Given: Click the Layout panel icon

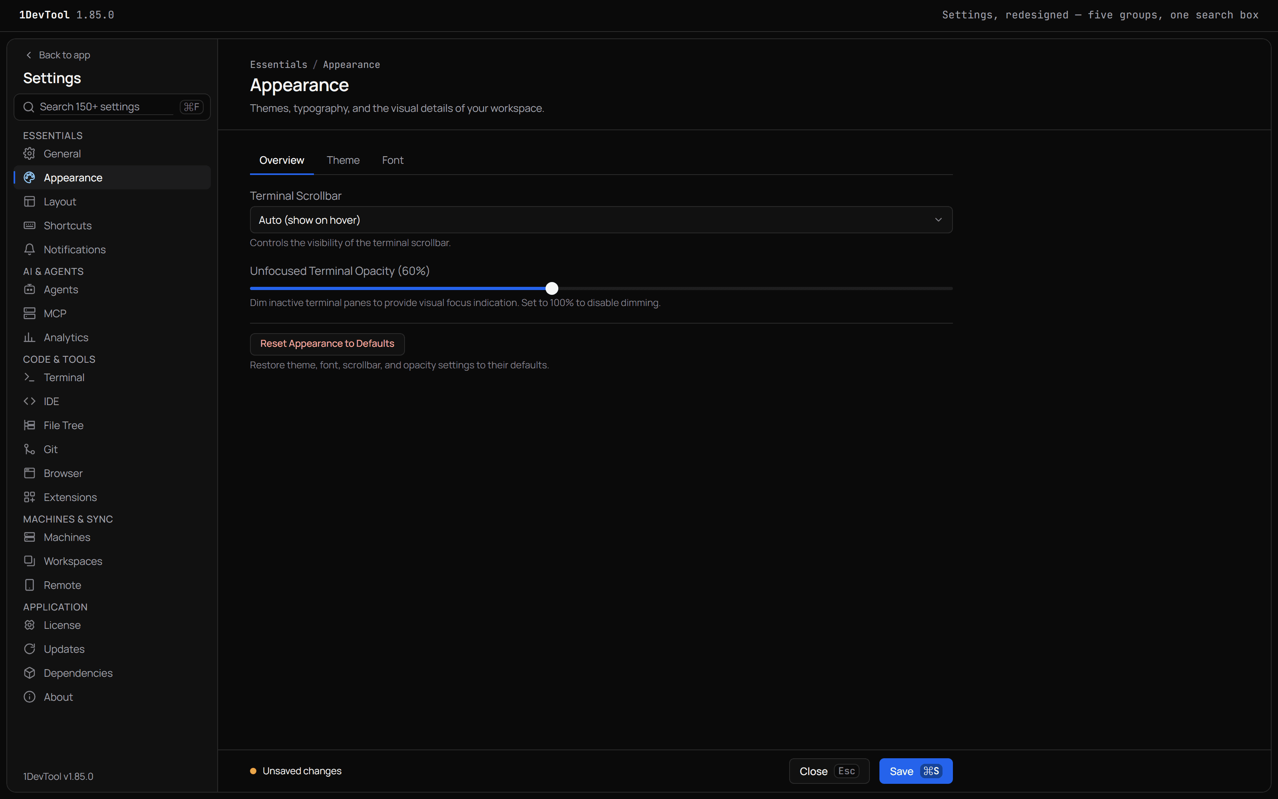Looking at the screenshot, I should click(x=30, y=202).
